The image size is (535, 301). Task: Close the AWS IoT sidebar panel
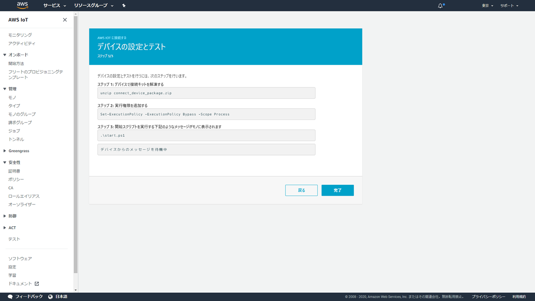(x=65, y=20)
